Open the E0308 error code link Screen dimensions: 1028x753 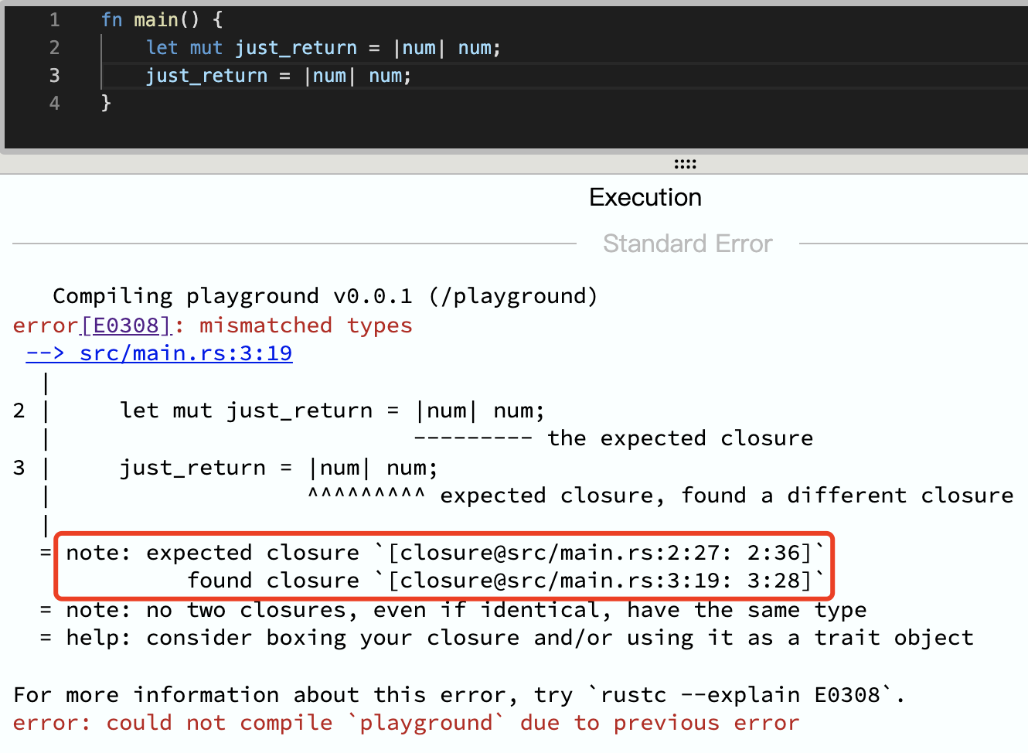126,325
